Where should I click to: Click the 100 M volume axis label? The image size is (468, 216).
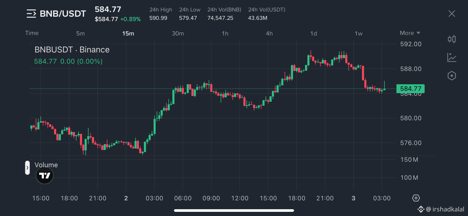(409, 178)
